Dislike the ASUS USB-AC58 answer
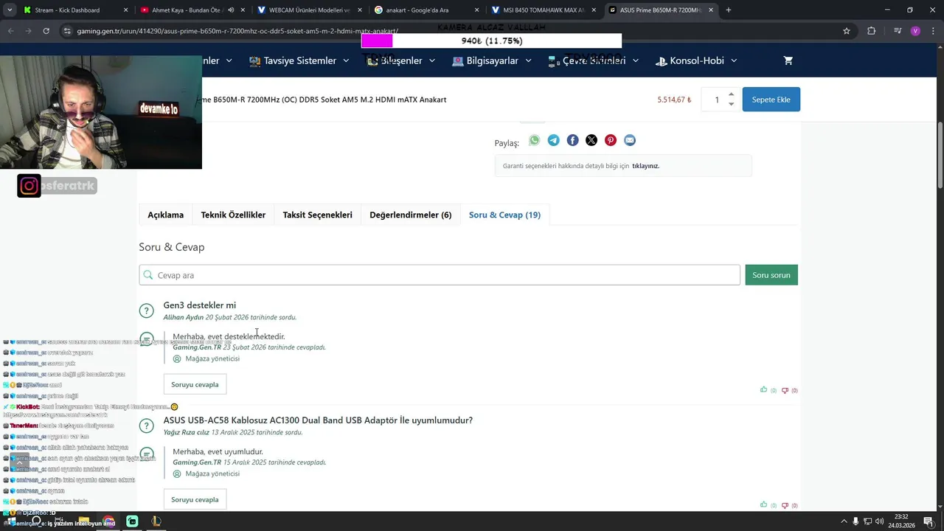The width and height of the screenshot is (944, 531). [x=785, y=505]
